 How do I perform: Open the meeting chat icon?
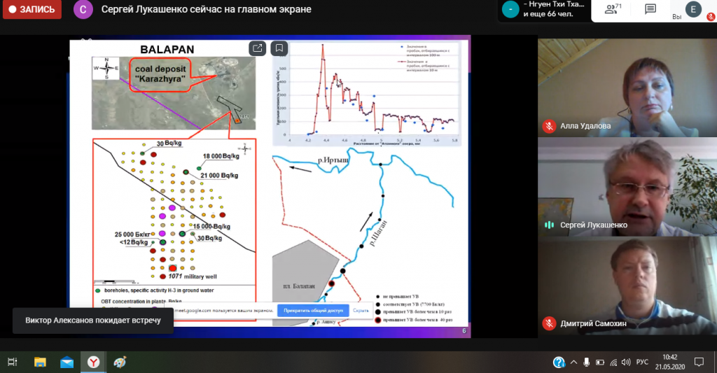point(650,8)
